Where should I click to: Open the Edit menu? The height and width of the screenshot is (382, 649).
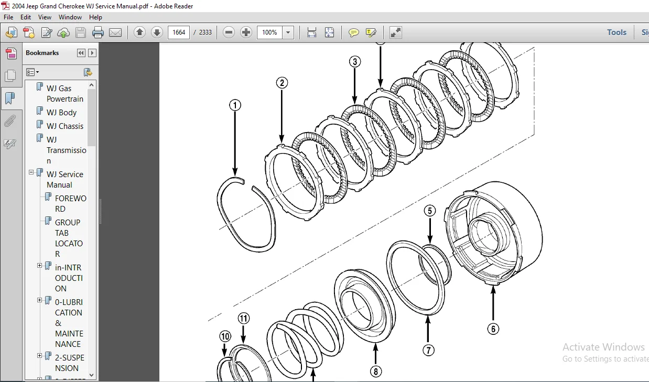[x=26, y=17]
